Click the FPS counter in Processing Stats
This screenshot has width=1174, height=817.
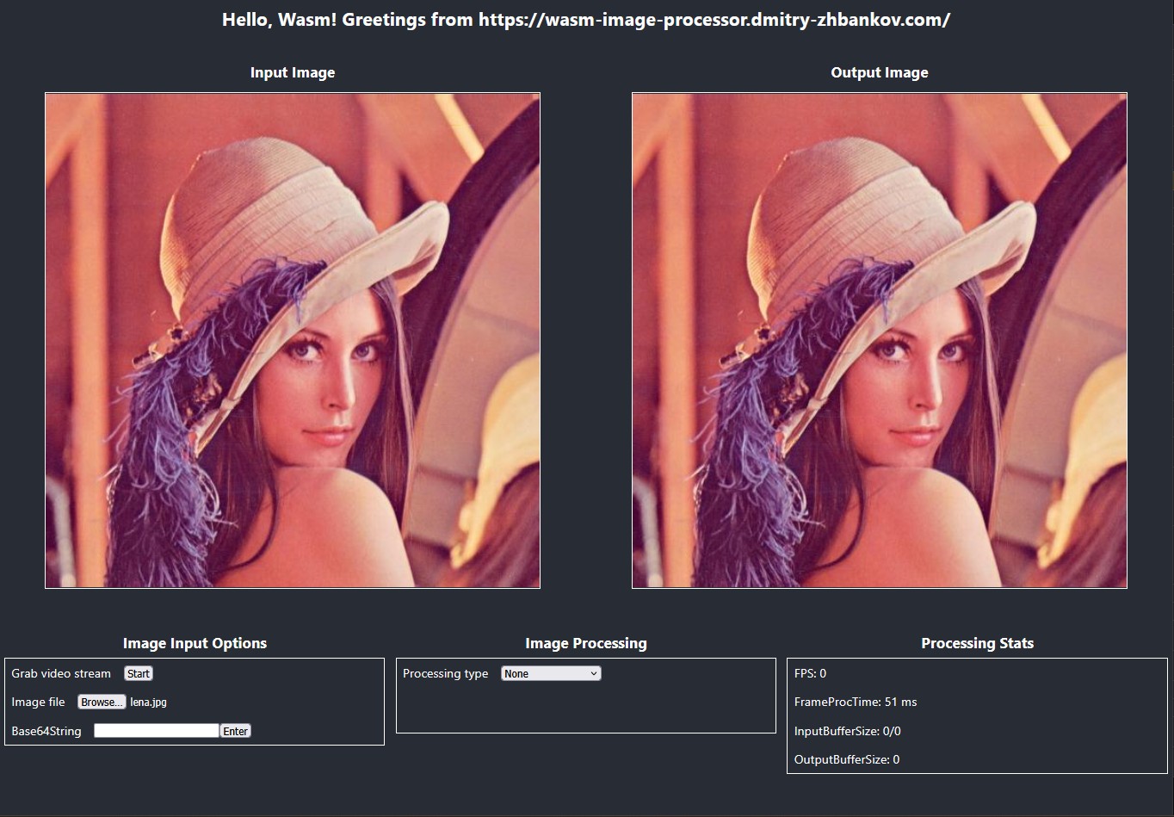(x=813, y=673)
